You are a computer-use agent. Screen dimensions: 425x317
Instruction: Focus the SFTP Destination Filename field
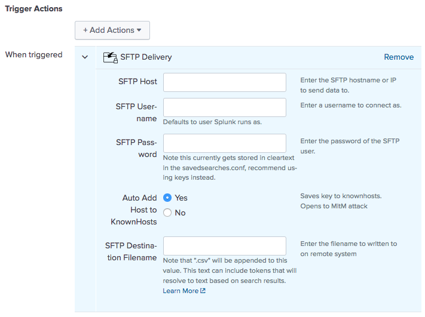[x=224, y=246]
